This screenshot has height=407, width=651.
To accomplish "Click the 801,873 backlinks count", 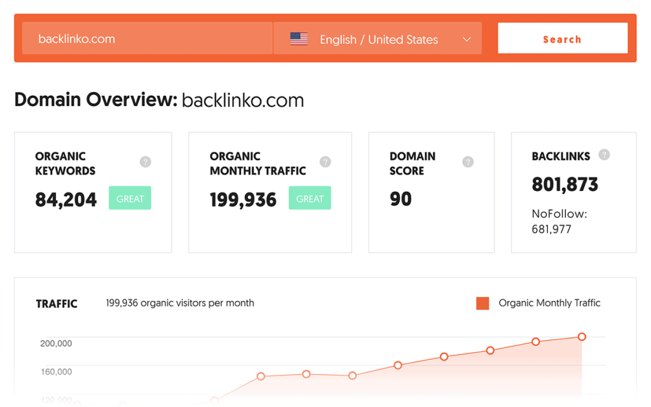I will tap(565, 185).
